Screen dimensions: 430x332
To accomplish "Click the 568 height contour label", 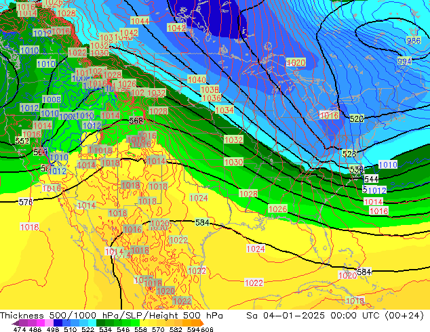I will pyautogui.click(x=136, y=121).
